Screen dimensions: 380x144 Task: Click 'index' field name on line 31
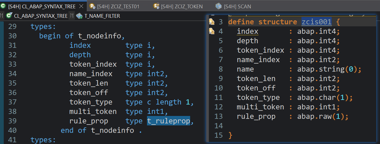[x=80, y=46]
